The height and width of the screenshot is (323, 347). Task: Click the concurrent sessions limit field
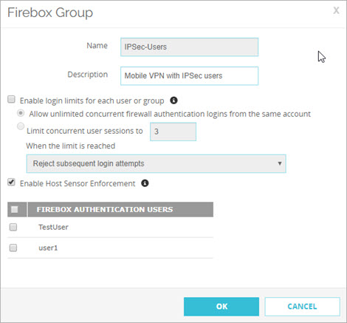pos(173,132)
